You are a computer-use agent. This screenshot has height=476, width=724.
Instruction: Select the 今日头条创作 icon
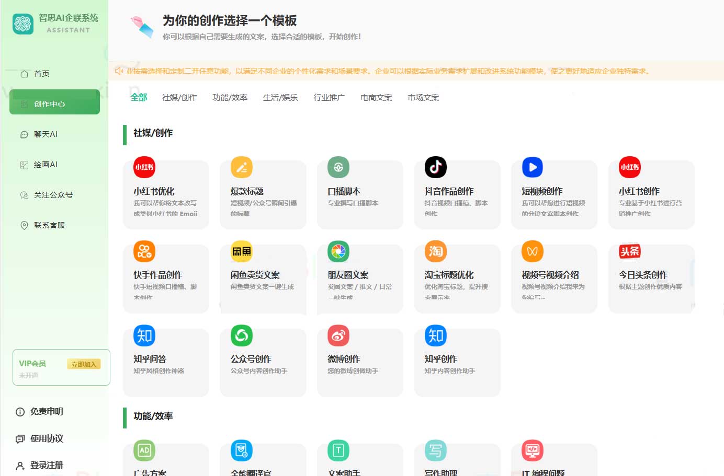tap(630, 251)
